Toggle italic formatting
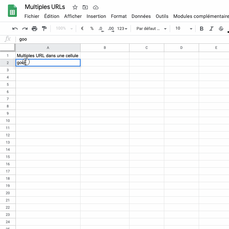Image resolution: width=229 pixels, height=229 pixels. click(x=211, y=29)
